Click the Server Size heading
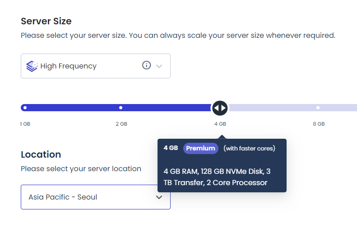The height and width of the screenshot is (227, 357). pos(46,21)
